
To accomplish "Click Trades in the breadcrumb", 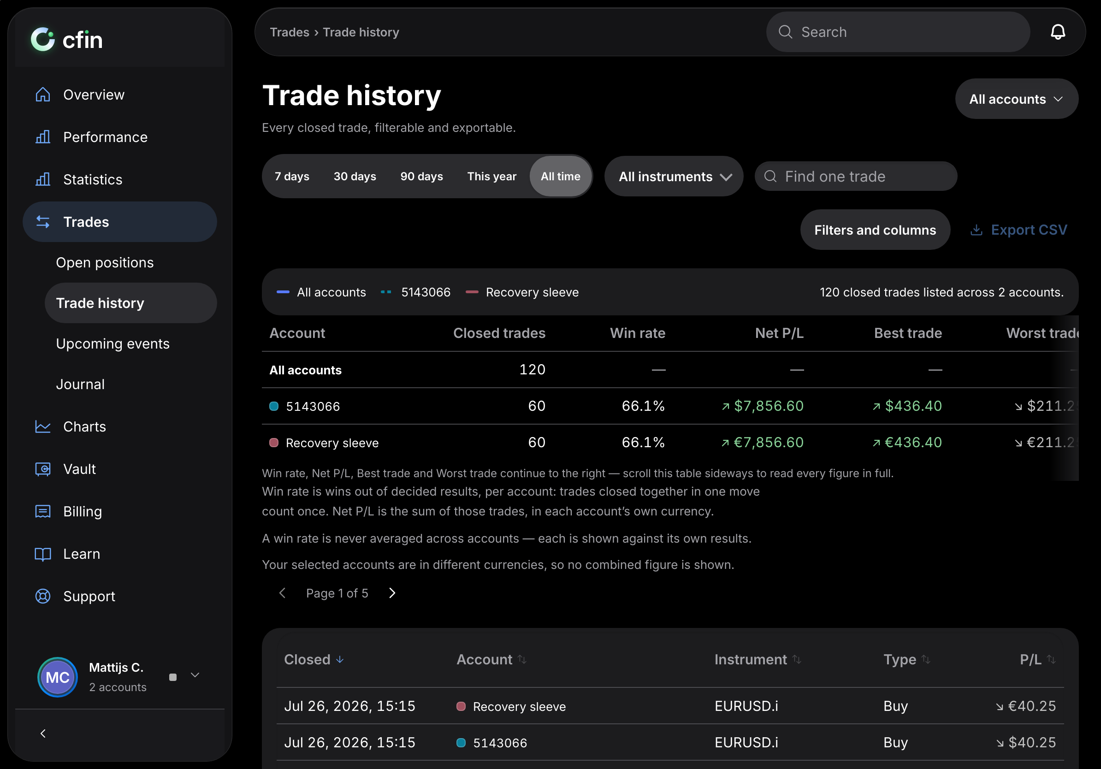I will [289, 32].
